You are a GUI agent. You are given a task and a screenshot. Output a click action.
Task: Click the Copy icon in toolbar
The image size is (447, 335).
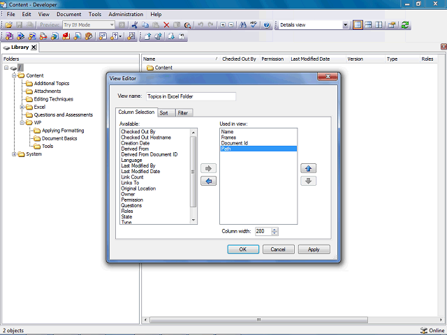click(145, 25)
